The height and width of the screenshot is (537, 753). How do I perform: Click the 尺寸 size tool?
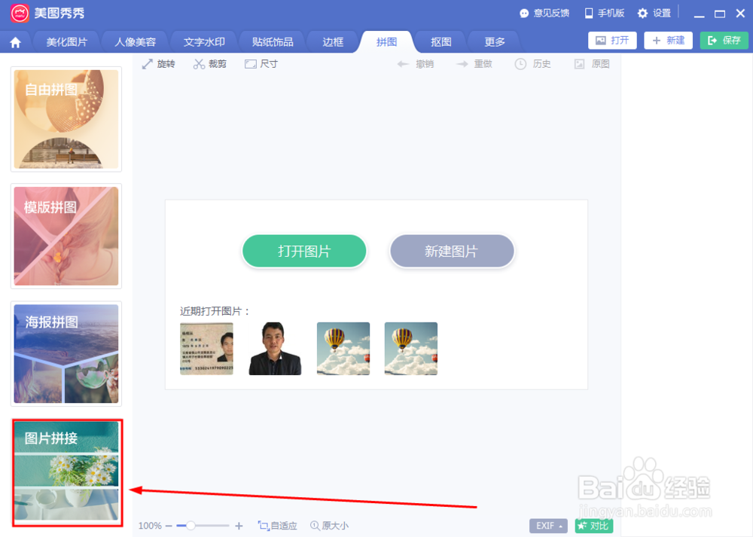click(x=261, y=64)
